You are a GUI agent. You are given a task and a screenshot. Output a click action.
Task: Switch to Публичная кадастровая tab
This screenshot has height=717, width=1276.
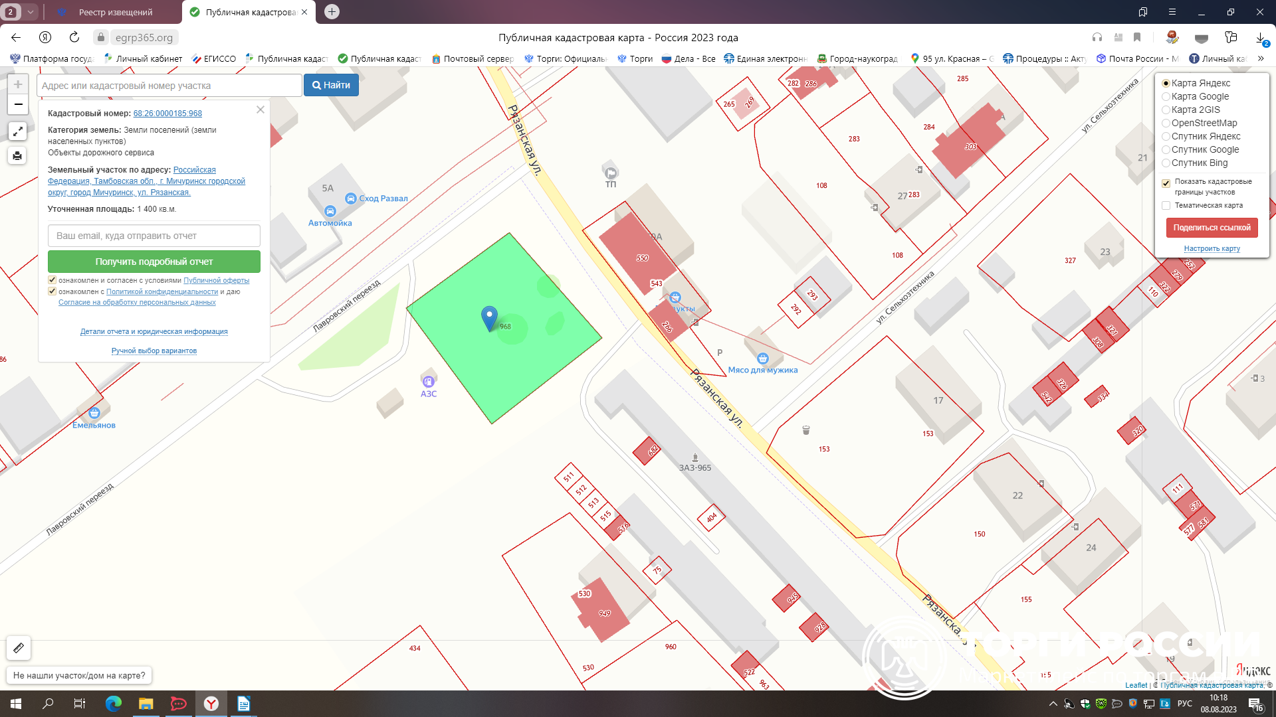tap(250, 12)
